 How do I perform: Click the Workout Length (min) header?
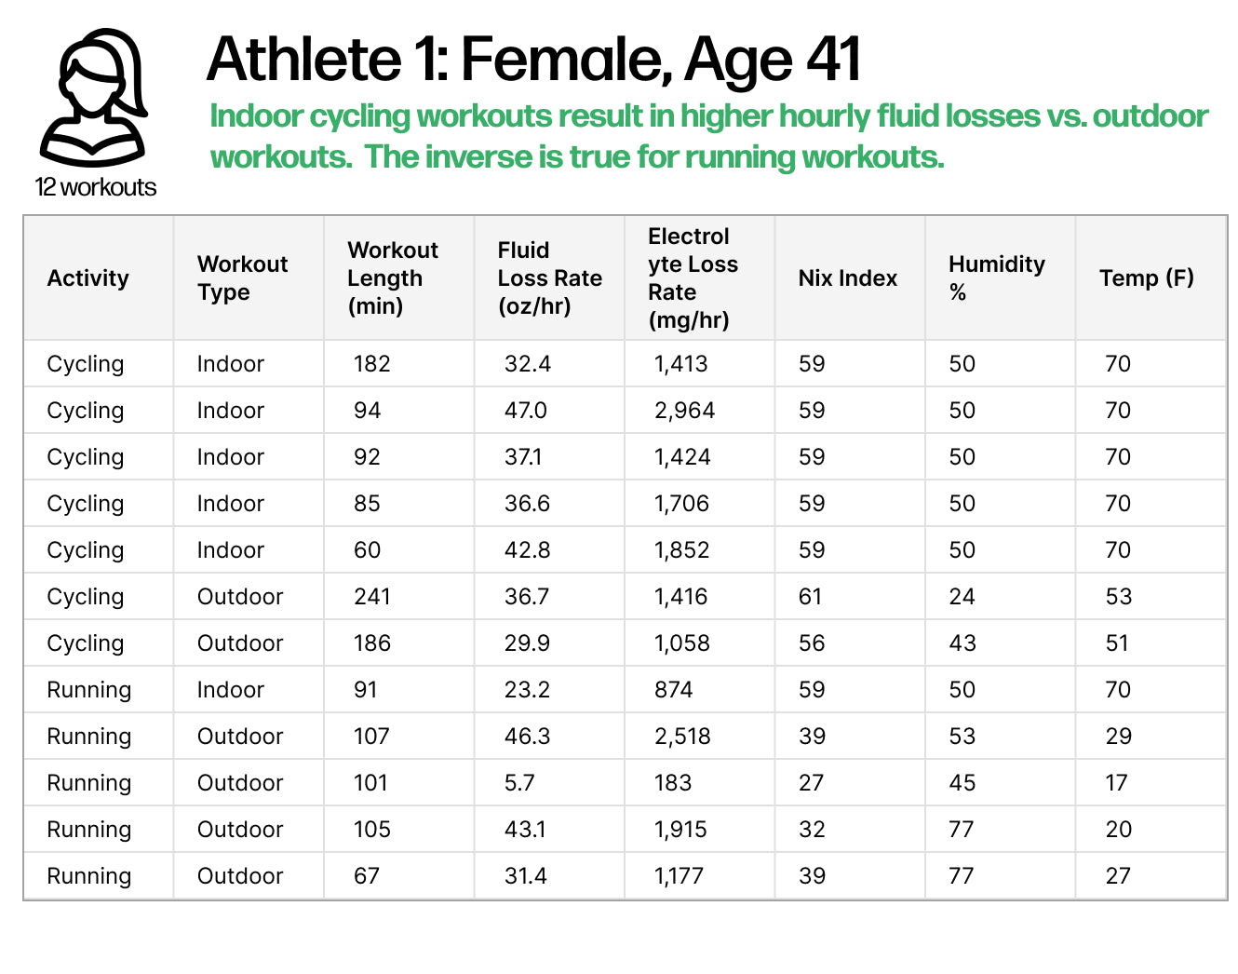[x=392, y=278]
